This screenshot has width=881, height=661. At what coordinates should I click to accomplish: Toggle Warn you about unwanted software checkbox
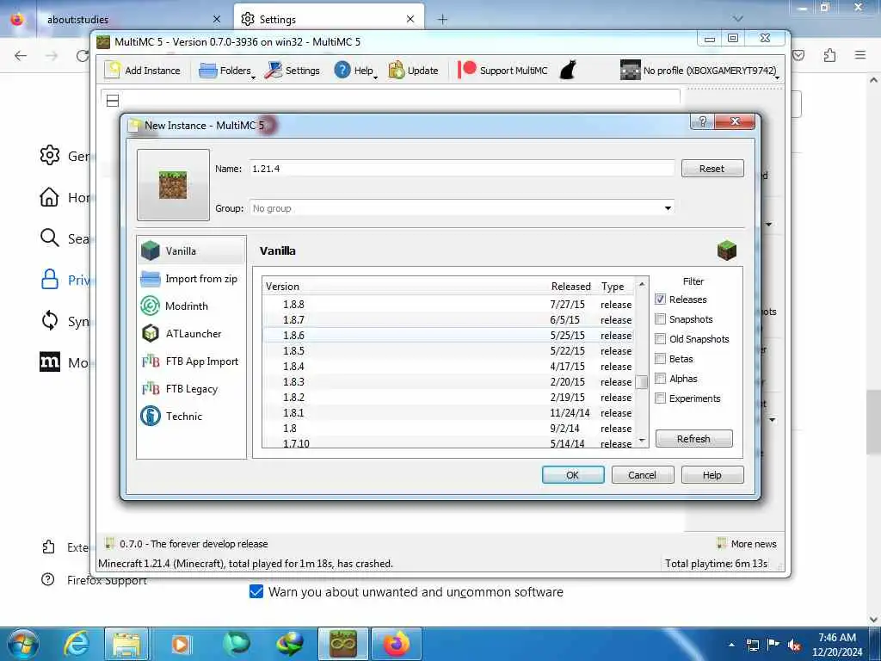256,591
